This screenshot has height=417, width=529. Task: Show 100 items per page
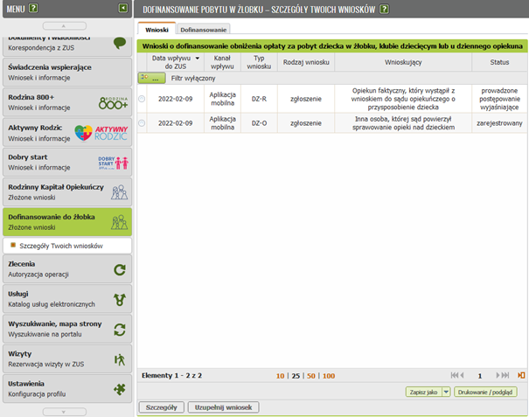(x=329, y=376)
